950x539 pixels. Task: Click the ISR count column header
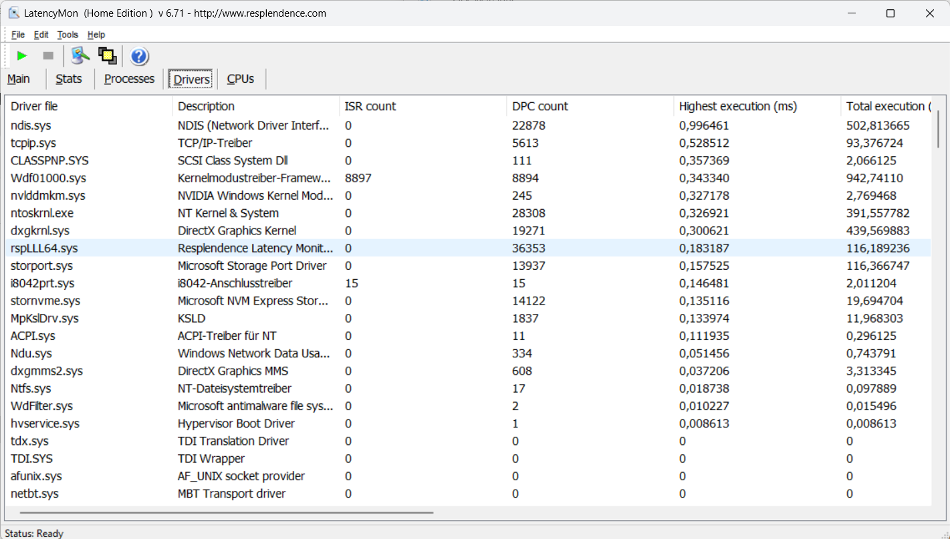click(370, 106)
